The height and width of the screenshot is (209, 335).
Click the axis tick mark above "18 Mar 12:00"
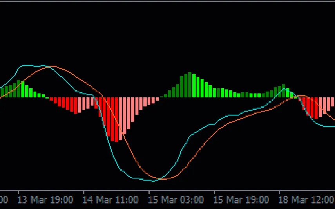(279, 193)
